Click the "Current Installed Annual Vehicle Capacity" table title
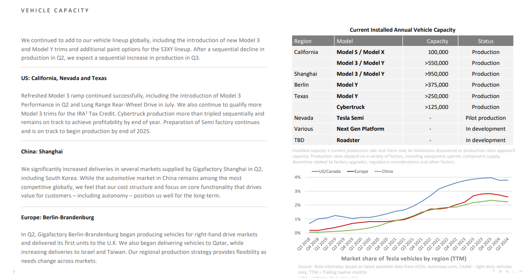This screenshot has height=278, width=527. click(402, 30)
